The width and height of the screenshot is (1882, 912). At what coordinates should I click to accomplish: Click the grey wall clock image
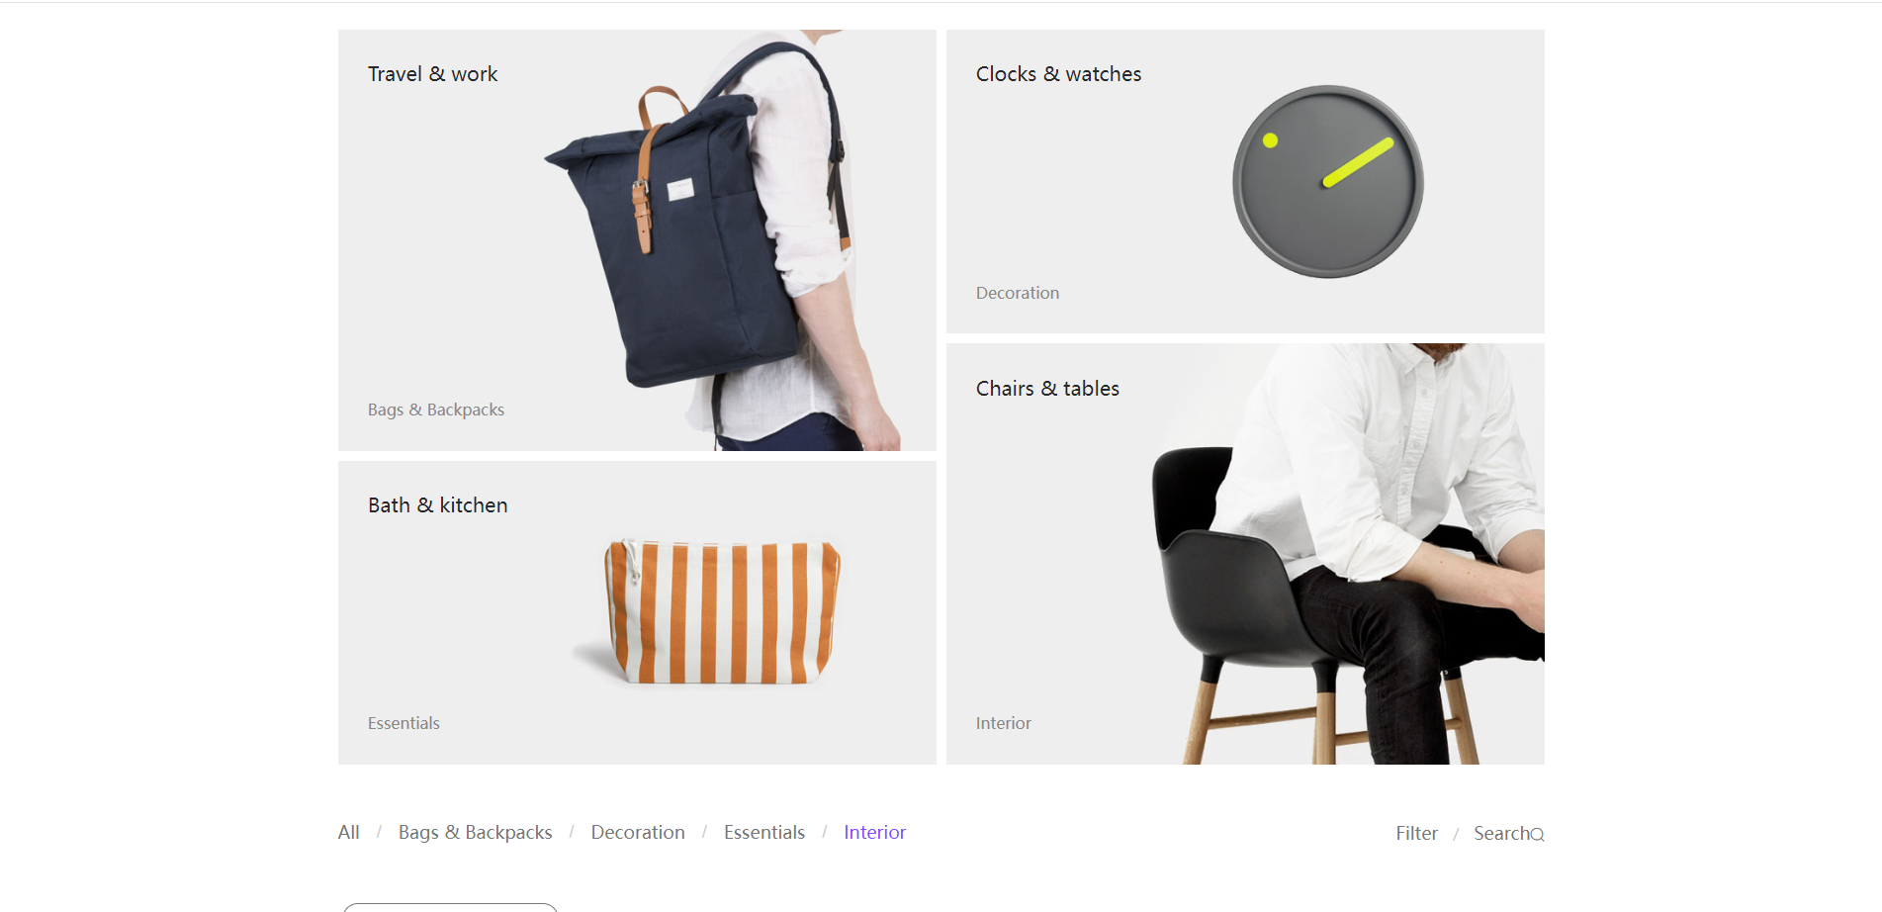point(1327,182)
